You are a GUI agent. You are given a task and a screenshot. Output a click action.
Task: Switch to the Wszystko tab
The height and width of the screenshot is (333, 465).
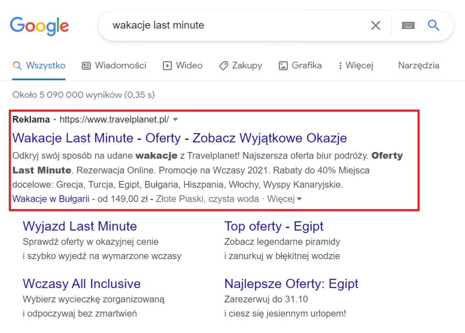(x=45, y=65)
